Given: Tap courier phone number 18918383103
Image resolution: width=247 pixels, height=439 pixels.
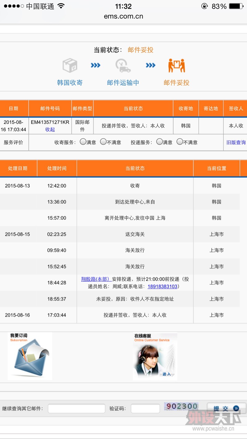Looking at the screenshot, I should [162, 286].
